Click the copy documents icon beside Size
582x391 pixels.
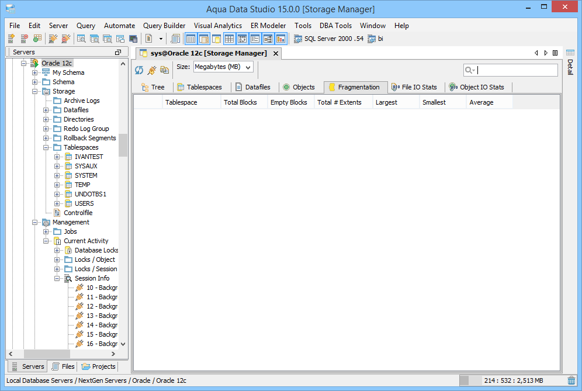[164, 70]
